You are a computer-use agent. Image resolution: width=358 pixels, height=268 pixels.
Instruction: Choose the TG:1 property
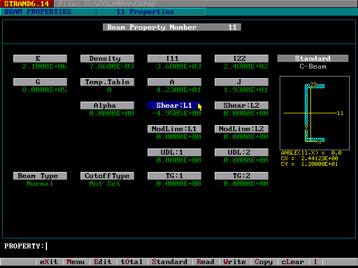click(174, 176)
